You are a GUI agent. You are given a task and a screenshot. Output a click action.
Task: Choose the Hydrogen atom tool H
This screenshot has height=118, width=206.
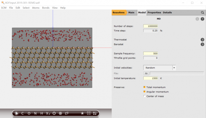[42, 113]
